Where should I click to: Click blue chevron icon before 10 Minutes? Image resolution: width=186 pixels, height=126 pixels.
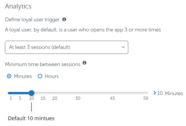point(155,93)
